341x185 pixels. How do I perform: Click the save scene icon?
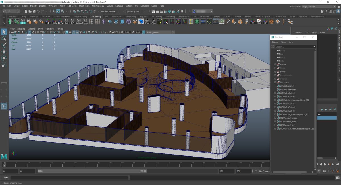point(34,11)
